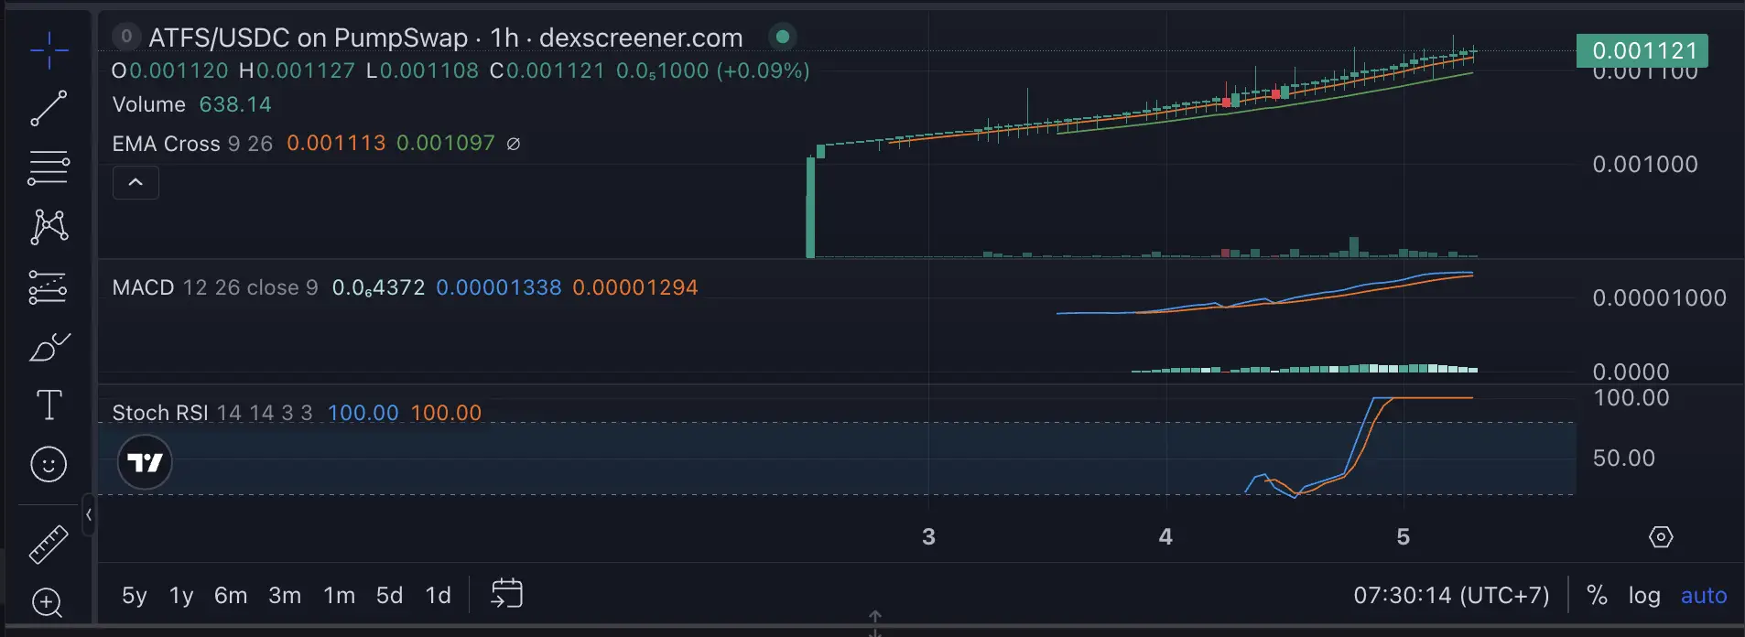
Task: Select the trend line drawing tool
Action: pyautogui.click(x=49, y=108)
